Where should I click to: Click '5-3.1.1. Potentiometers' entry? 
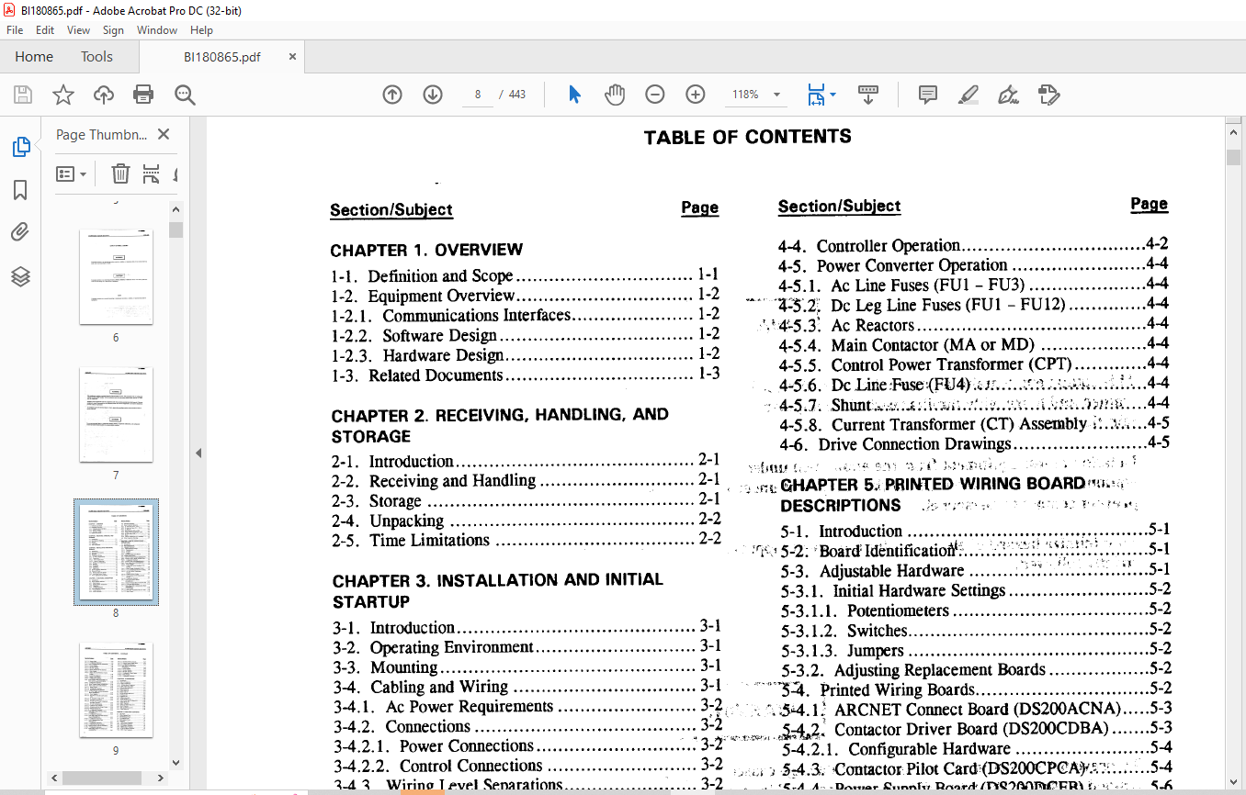coord(866,610)
